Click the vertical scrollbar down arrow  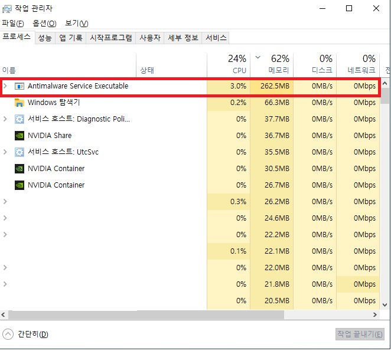click(385, 305)
